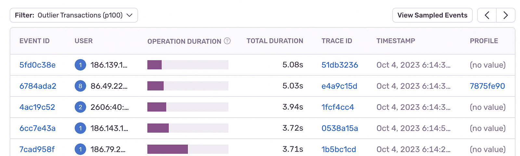Go to previous page arrow
This screenshot has height=156, width=520.
487,15
